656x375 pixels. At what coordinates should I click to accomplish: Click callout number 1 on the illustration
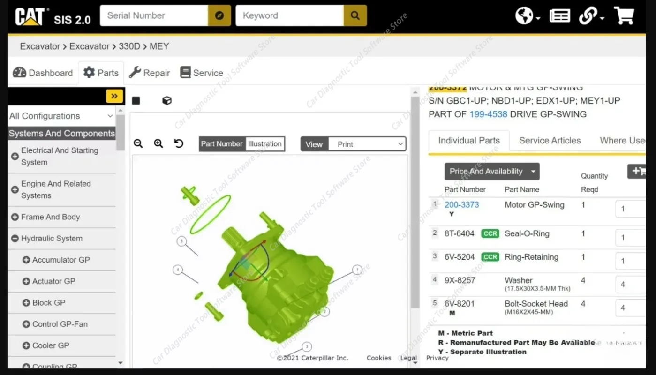click(x=357, y=270)
